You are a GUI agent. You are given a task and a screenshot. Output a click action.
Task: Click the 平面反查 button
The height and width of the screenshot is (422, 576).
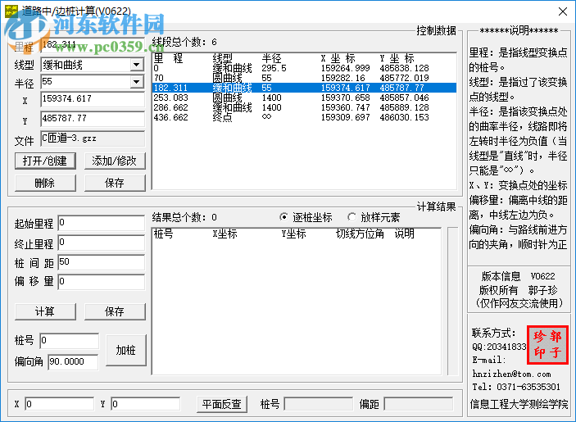222,404
